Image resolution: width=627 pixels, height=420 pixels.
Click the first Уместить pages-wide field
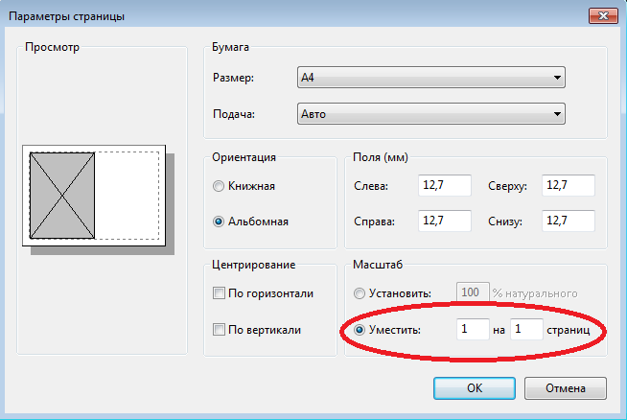(473, 330)
